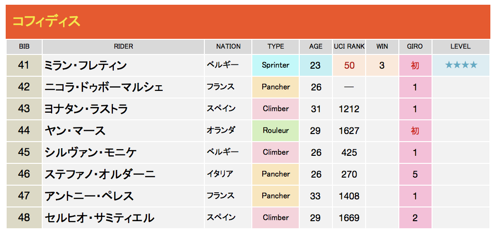Click the Sprinter type cell

click(x=276, y=65)
